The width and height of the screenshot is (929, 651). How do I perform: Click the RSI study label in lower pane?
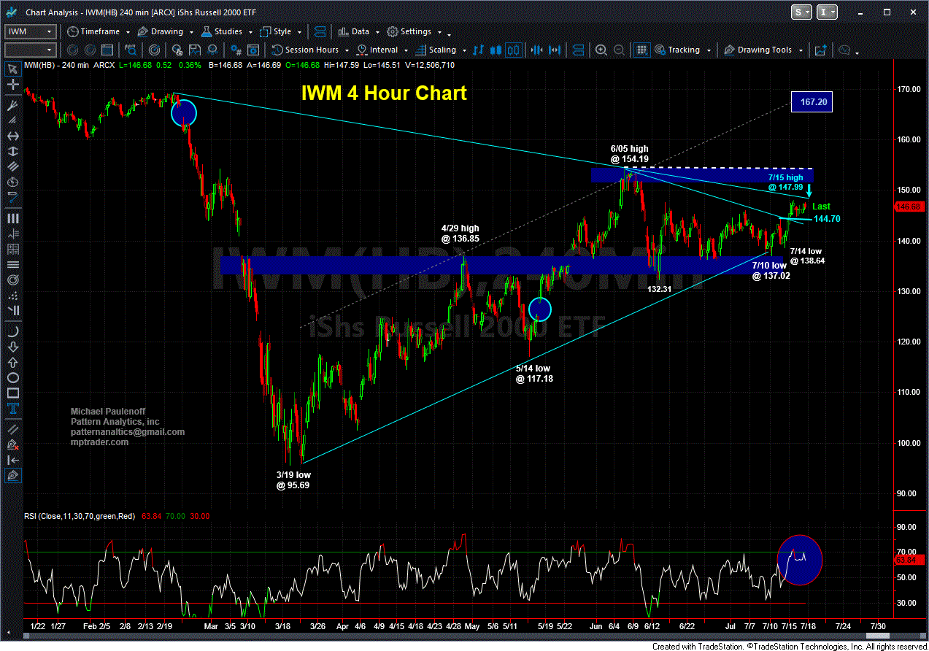tap(80, 516)
